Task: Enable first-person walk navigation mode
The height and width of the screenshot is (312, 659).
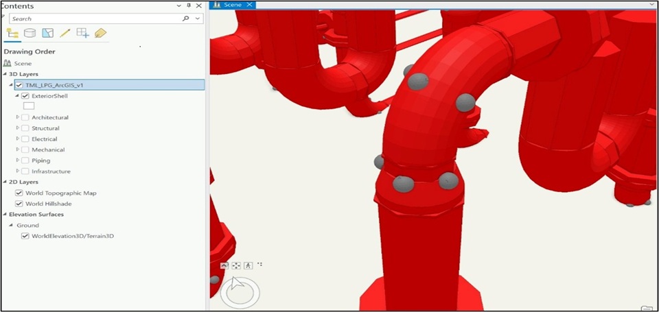Action: click(248, 265)
